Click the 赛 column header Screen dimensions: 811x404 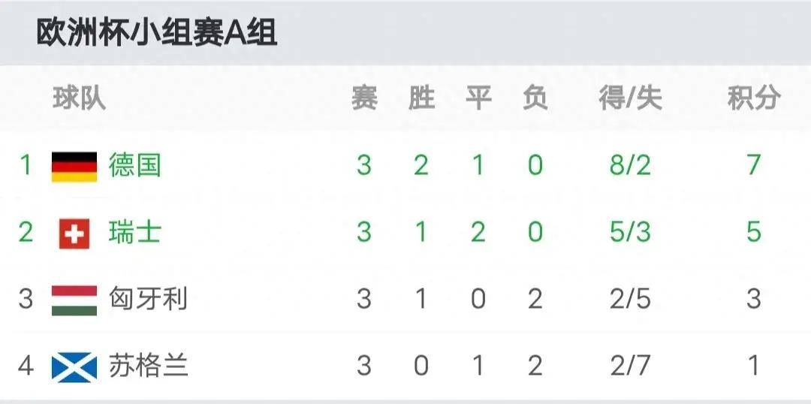tap(365, 98)
